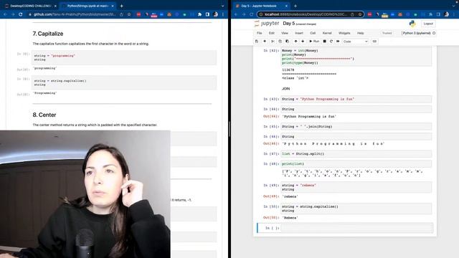Click the Logout button in Jupyter
The image size is (459, 258).
pyautogui.click(x=428, y=24)
